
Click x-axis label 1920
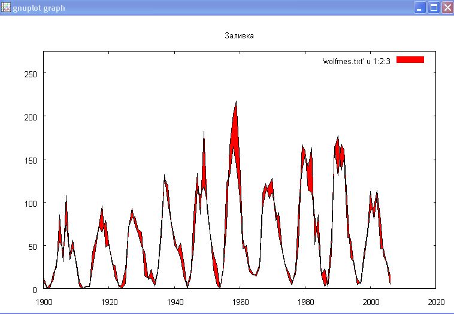pyautogui.click(x=109, y=302)
